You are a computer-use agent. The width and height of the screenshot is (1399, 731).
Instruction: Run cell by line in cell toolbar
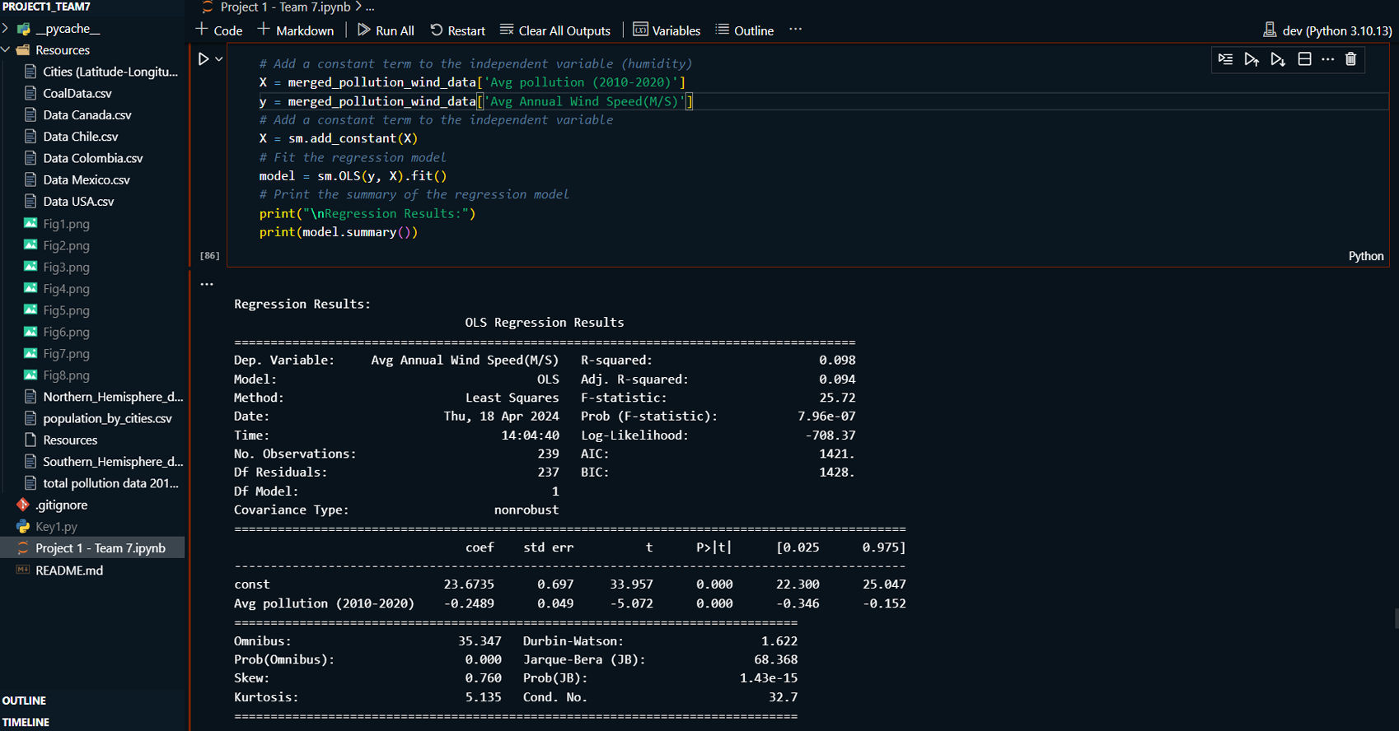coord(1225,59)
